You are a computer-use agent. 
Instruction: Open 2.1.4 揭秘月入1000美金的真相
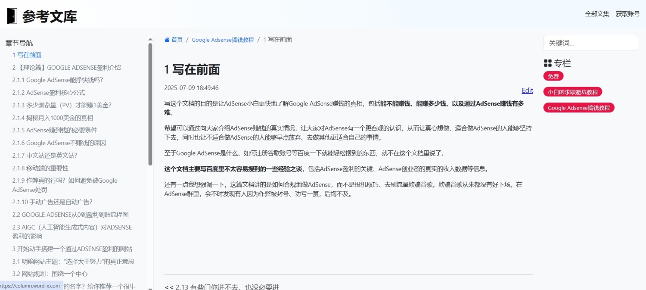(x=53, y=118)
